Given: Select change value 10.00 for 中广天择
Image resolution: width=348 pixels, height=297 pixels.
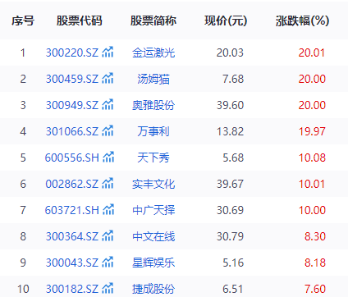Looking at the screenshot, I should point(312,210).
